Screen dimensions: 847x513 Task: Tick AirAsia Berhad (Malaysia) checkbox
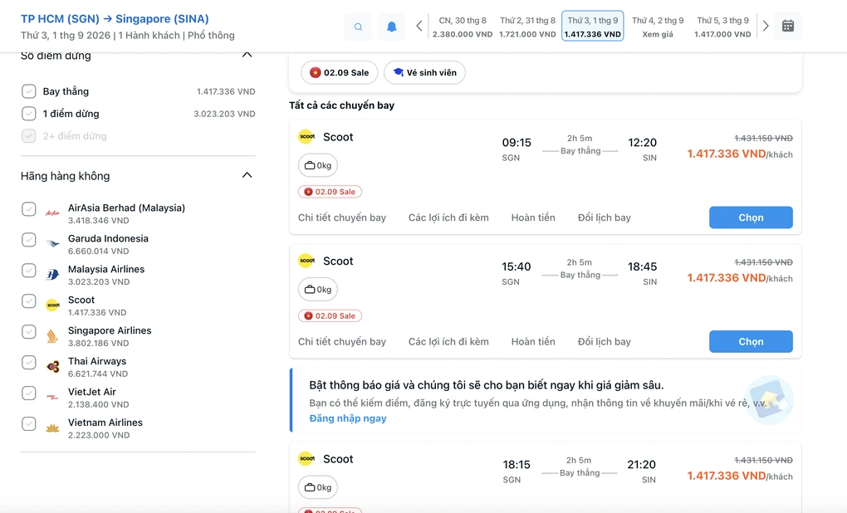click(28, 209)
